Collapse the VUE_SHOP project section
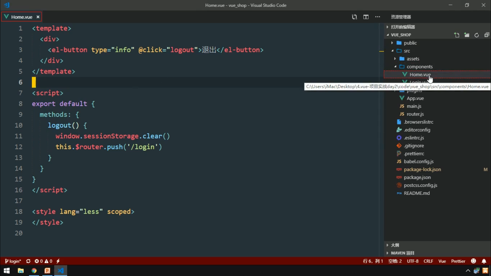Viewport: 491px width, 276px height. [x=401, y=35]
